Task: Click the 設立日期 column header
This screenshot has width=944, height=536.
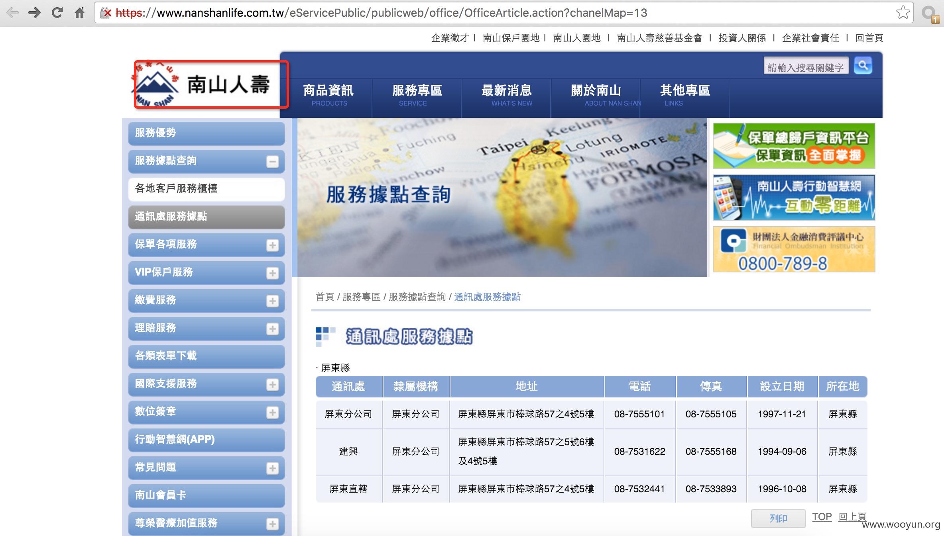Action: click(782, 387)
